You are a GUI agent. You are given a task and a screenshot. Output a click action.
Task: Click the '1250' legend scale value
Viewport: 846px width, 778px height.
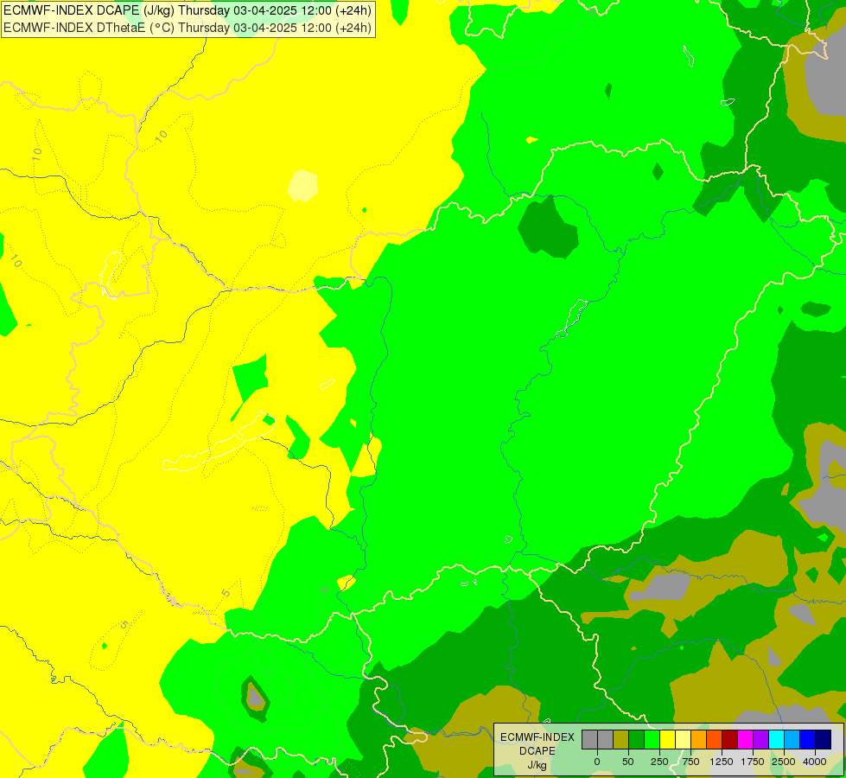coord(722,762)
